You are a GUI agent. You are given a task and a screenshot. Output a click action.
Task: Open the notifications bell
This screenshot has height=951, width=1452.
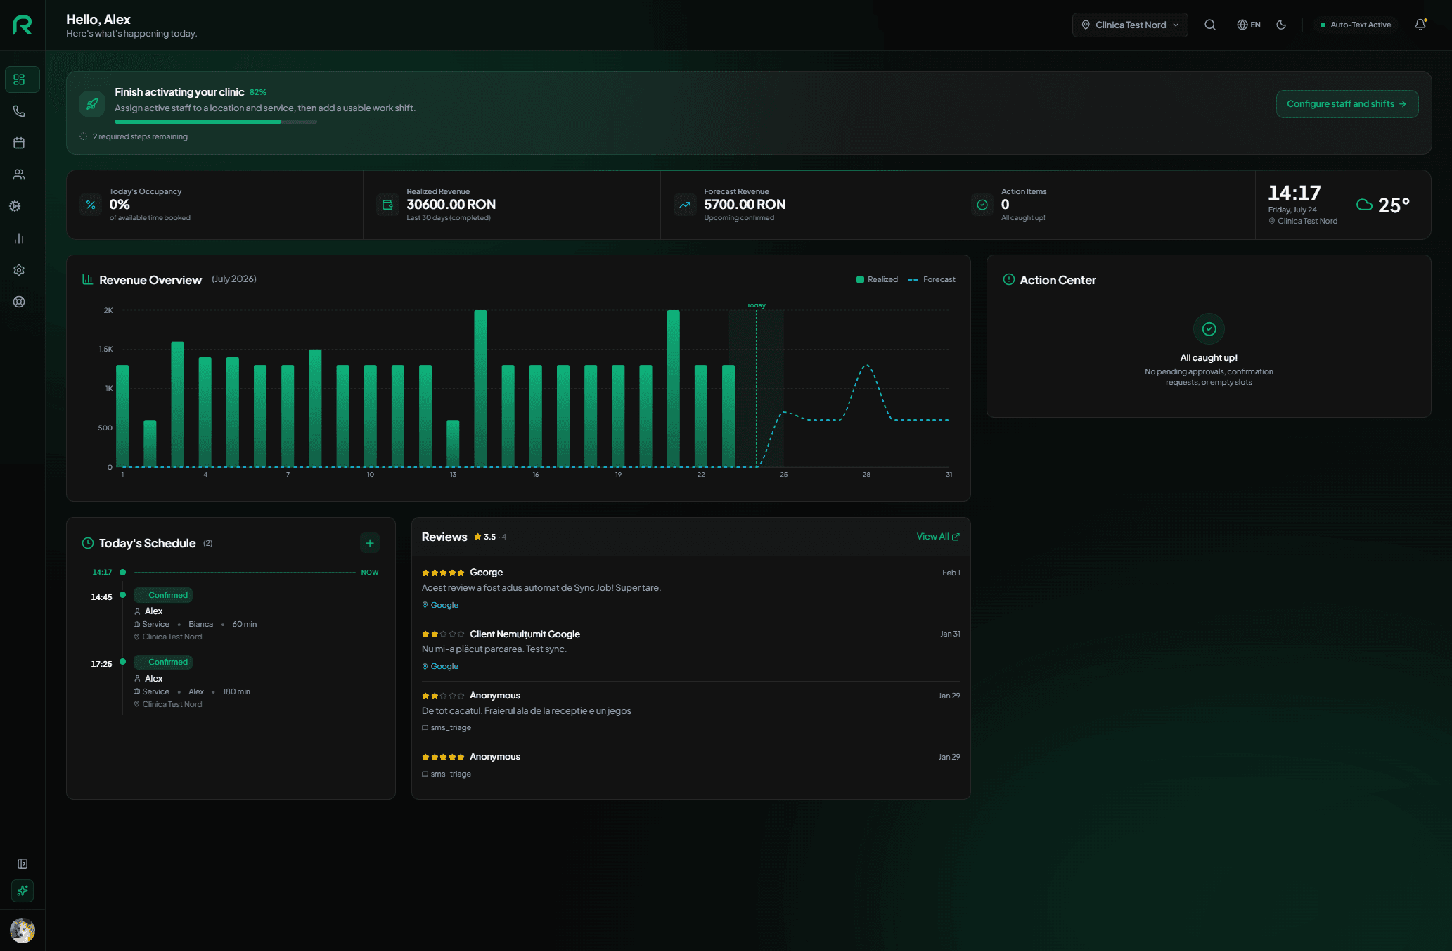coord(1420,25)
